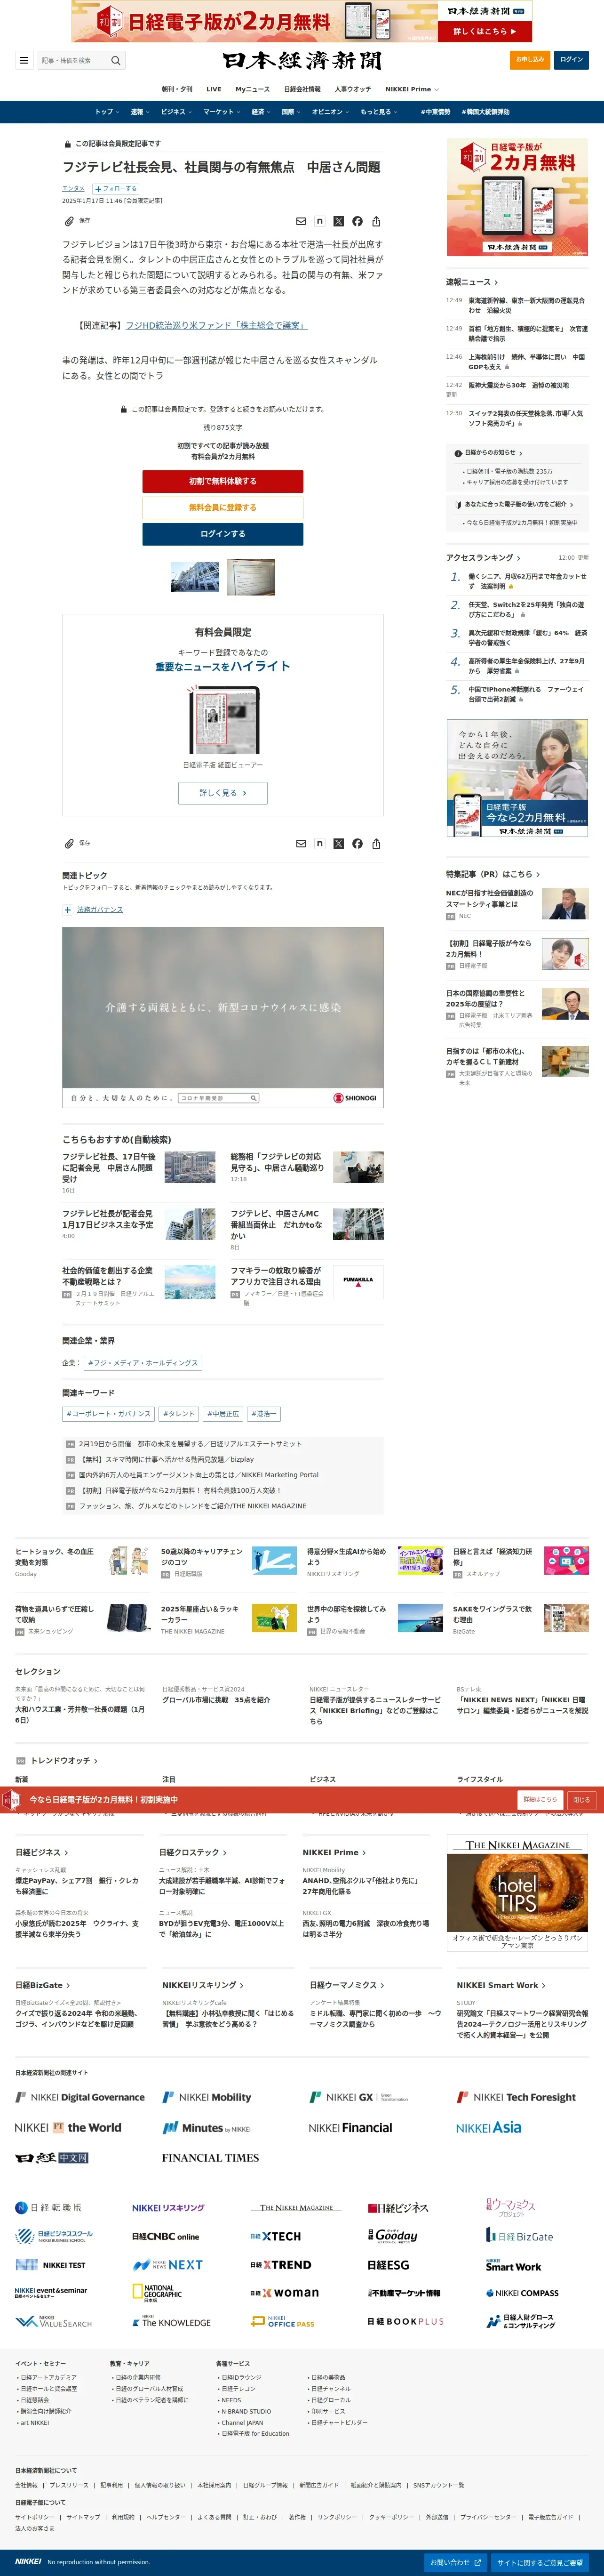The width and height of the screenshot is (604, 2576).
Task: Click the lower Facebook share icon
Action: (357, 843)
